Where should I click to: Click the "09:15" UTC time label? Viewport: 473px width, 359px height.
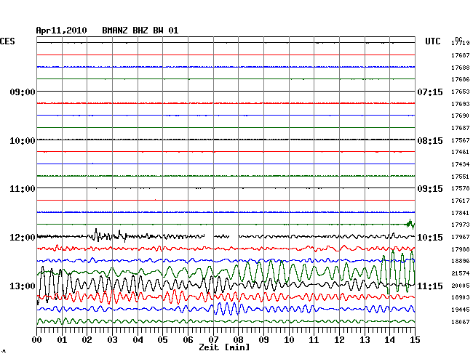(x=430, y=189)
